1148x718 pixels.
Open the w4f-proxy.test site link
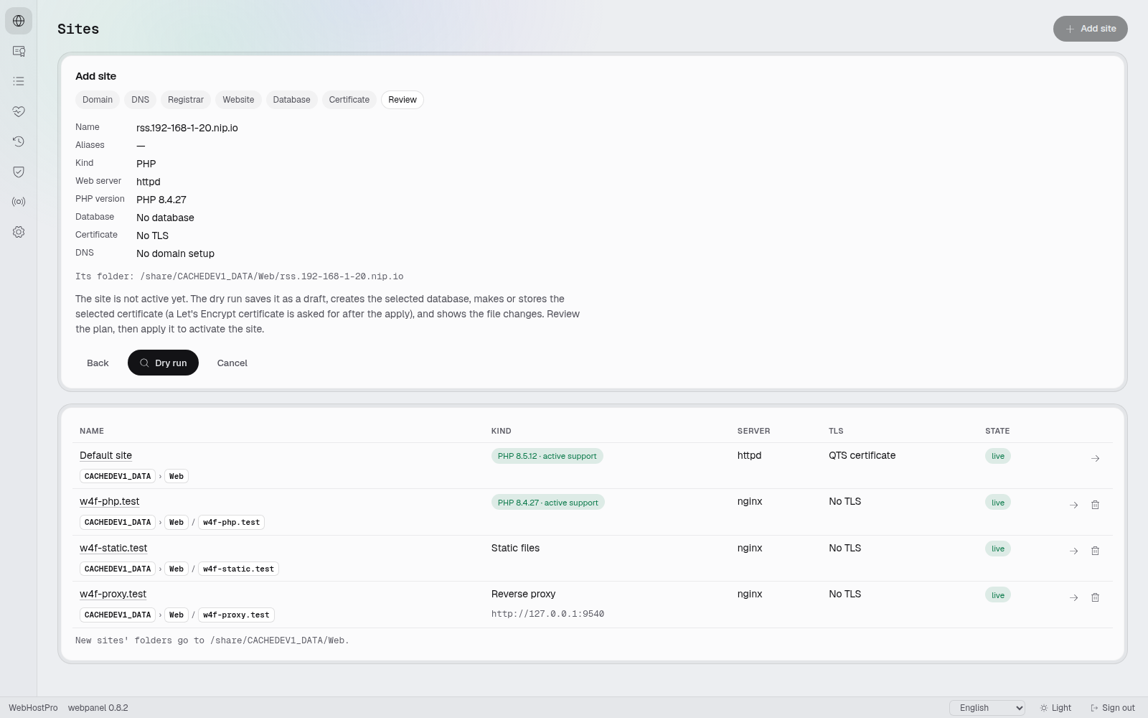coord(113,594)
